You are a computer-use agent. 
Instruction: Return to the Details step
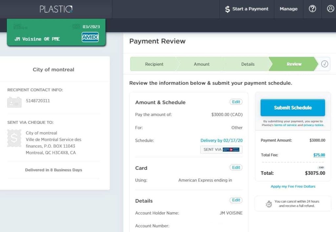tap(248, 64)
